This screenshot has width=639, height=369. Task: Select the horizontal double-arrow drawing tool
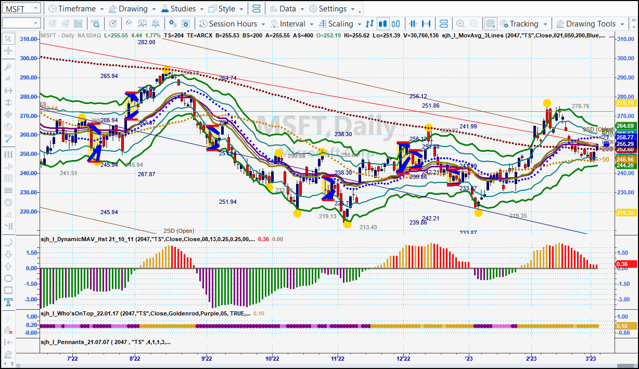8,90
